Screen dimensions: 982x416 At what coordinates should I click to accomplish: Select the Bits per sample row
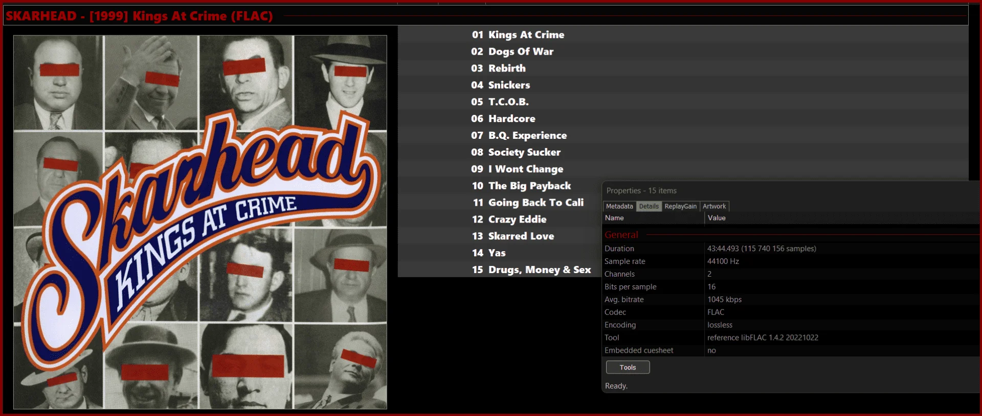tap(791, 287)
